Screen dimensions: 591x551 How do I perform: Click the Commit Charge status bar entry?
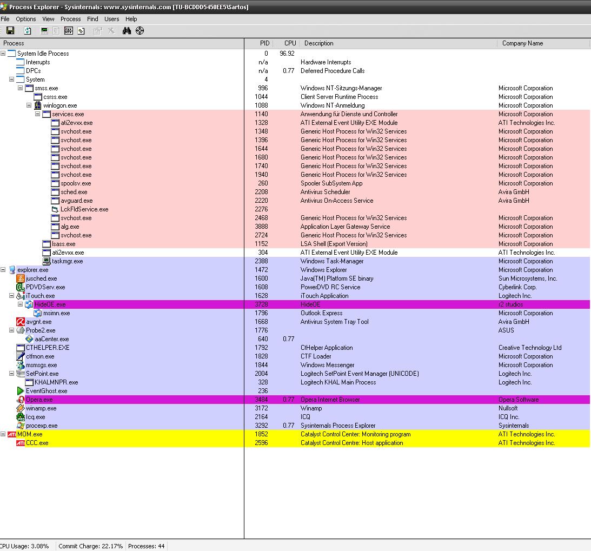pyautogui.click(x=90, y=546)
